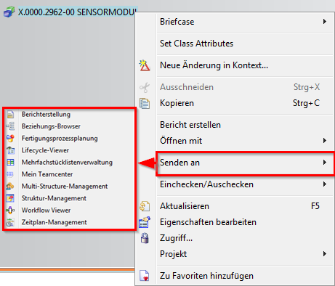Click the Workflow Viewer icon
Image resolution: width=335 pixels, height=286 pixels.
tap(10, 211)
